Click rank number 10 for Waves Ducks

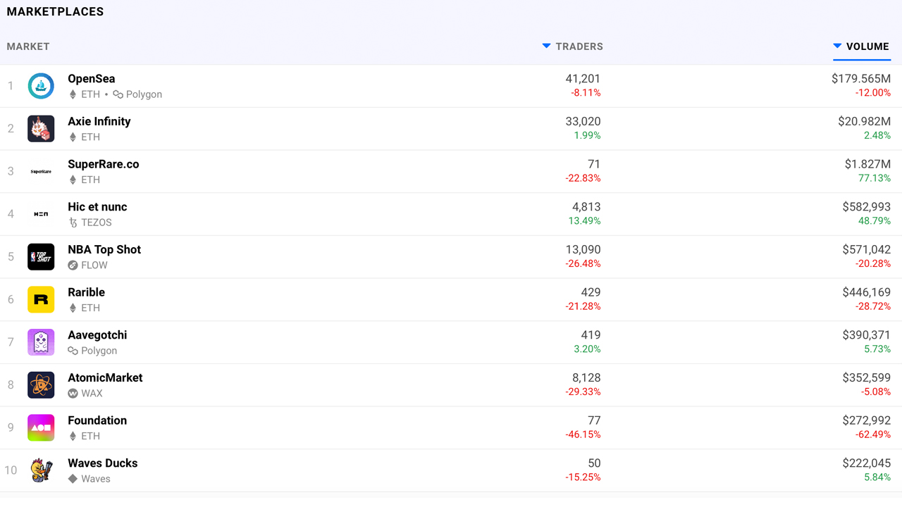coord(11,470)
